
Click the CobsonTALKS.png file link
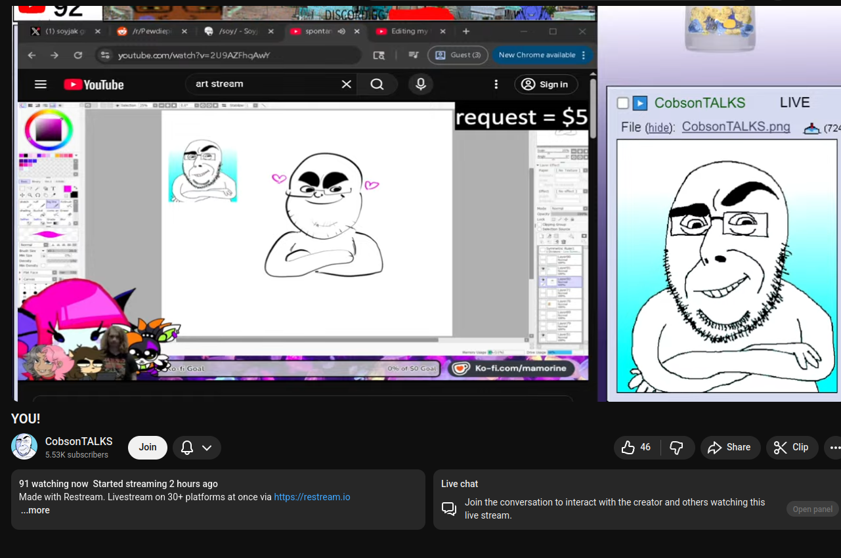click(x=735, y=127)
